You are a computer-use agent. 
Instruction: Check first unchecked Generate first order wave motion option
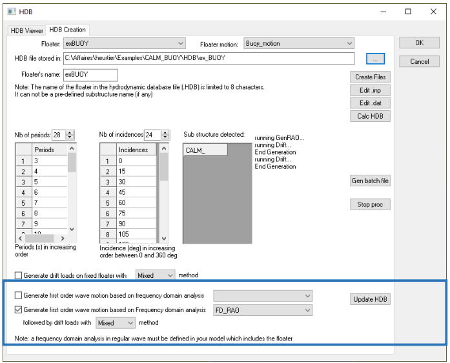(x=18, y=296)
